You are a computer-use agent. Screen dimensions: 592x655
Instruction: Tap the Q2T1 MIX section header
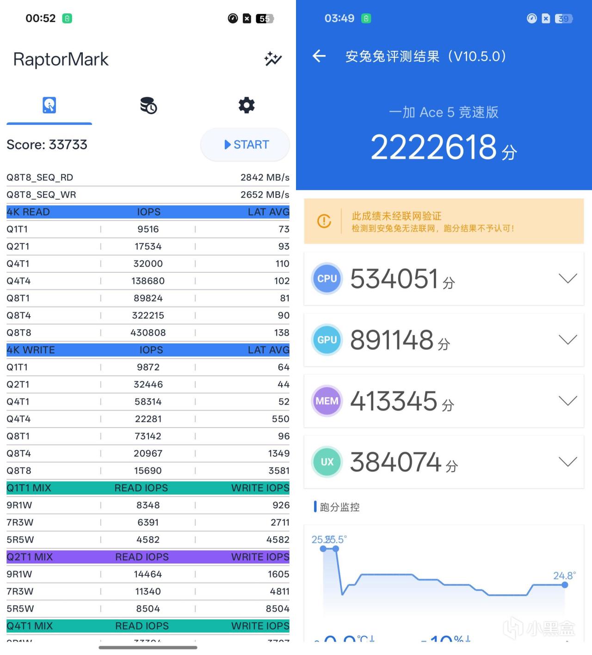click(x=148, y=557)
